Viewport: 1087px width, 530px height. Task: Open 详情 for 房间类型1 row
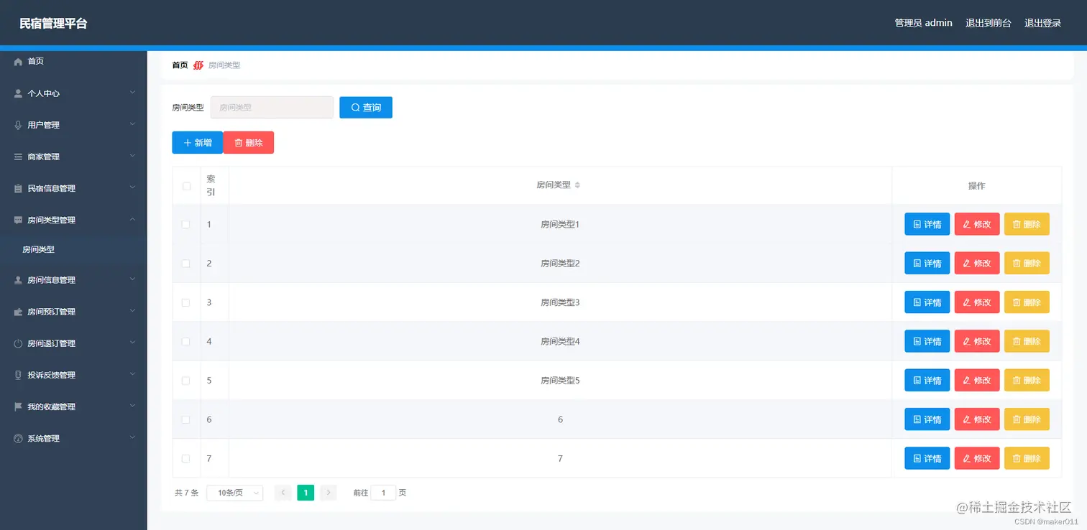927,224
